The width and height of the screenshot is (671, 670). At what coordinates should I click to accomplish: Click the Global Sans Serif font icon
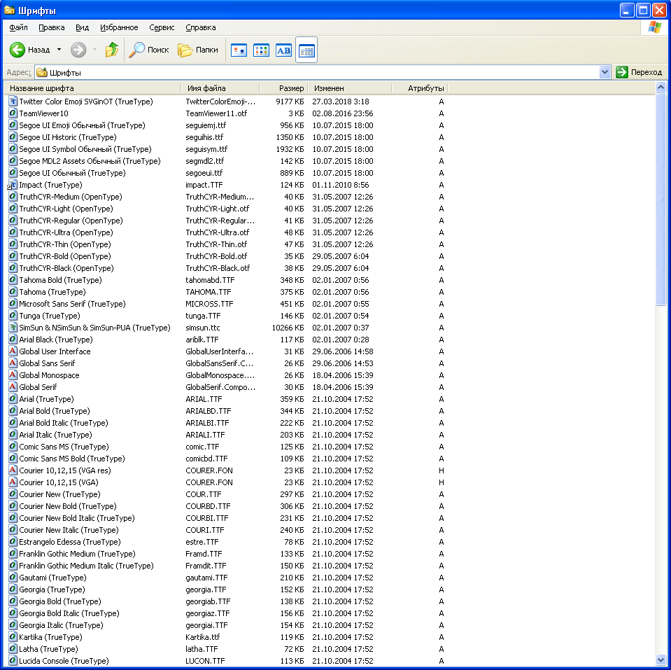(x=13, y=363)
